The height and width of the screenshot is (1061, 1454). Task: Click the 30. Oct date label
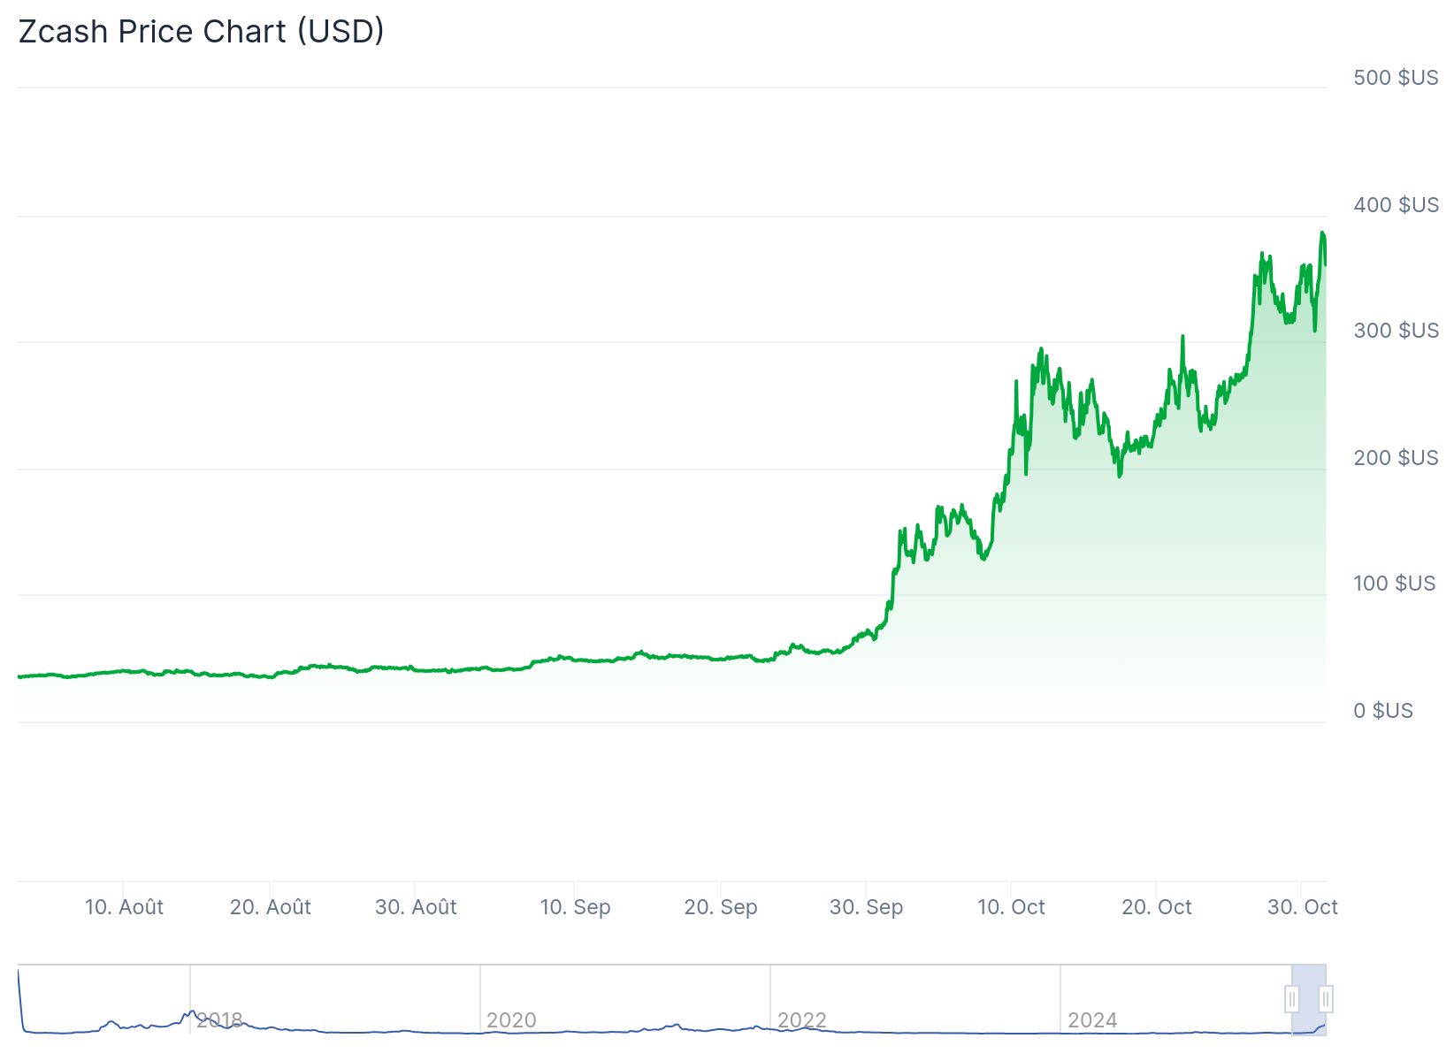pyautogui.click(x=1302, y=907)
